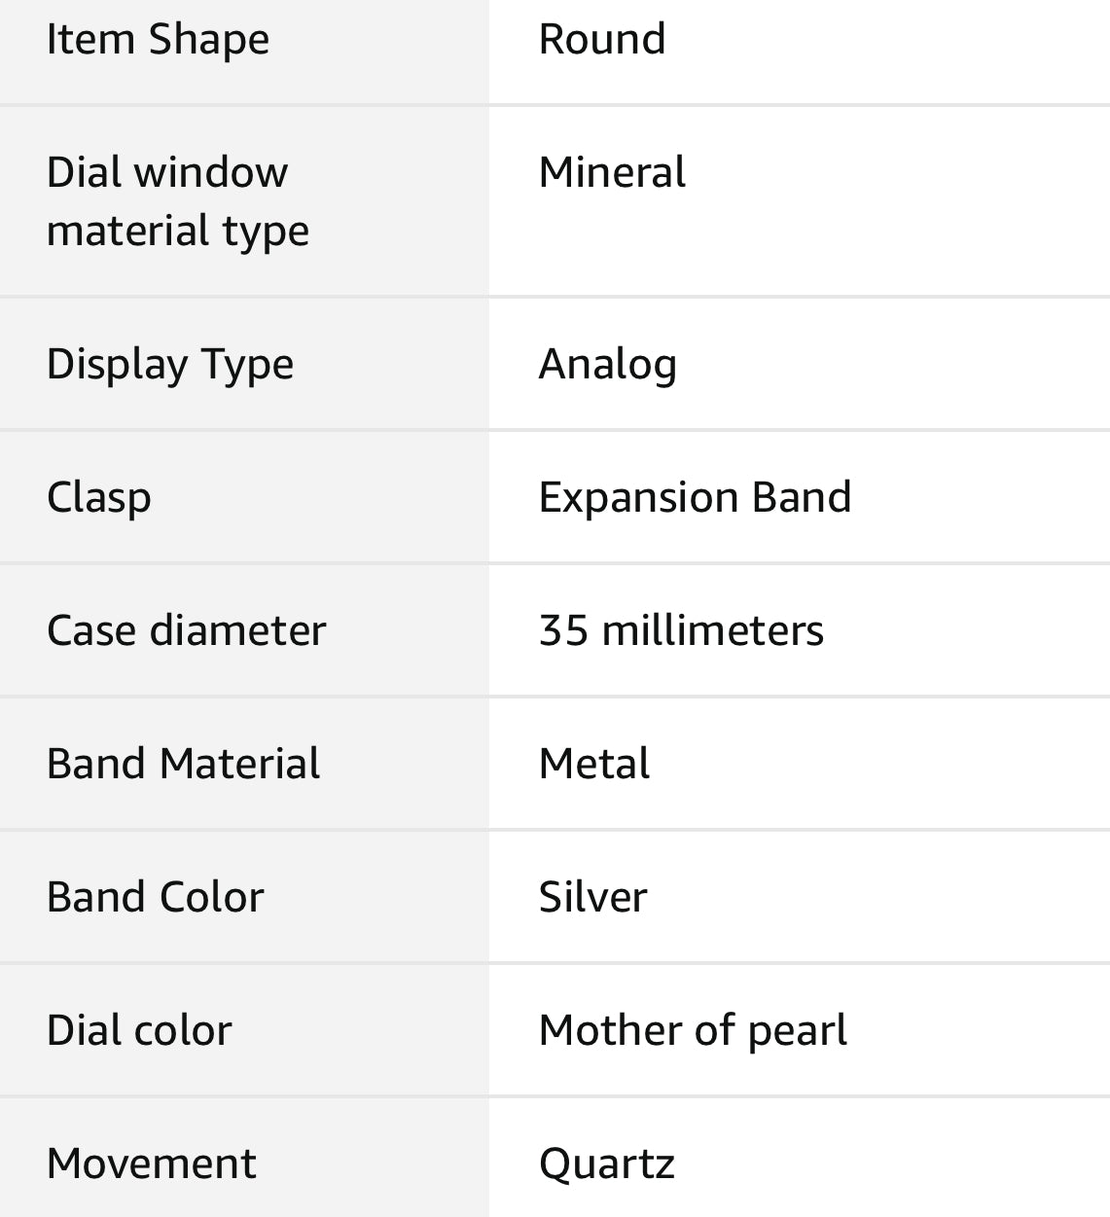Select the 'Mineral' value text
The image size is (1110, 1217).
(612, 173)
